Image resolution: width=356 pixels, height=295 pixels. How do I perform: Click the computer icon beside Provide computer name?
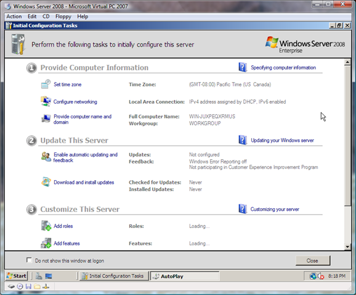(x=46, y=118)
